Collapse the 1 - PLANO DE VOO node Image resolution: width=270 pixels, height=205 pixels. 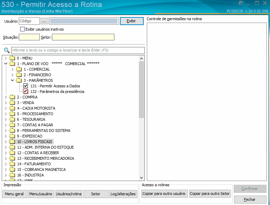tap(6, 64)
